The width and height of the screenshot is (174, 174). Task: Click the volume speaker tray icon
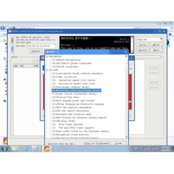(x=148, y=149)
